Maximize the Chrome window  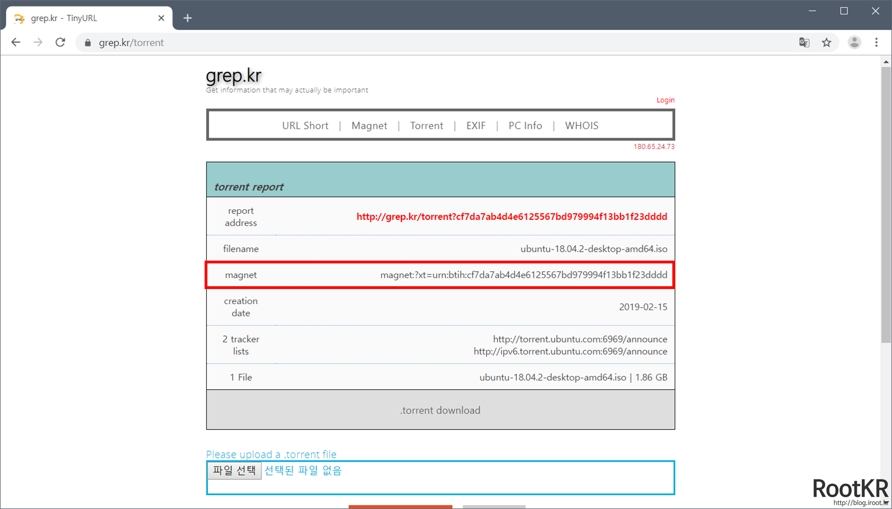point(844,11)
